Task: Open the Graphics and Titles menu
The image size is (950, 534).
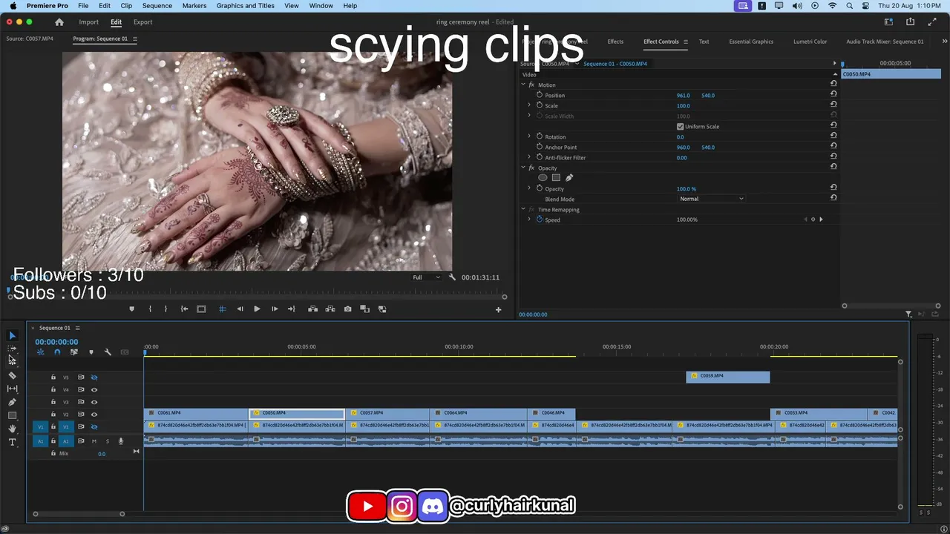Action: click(246, 6)
